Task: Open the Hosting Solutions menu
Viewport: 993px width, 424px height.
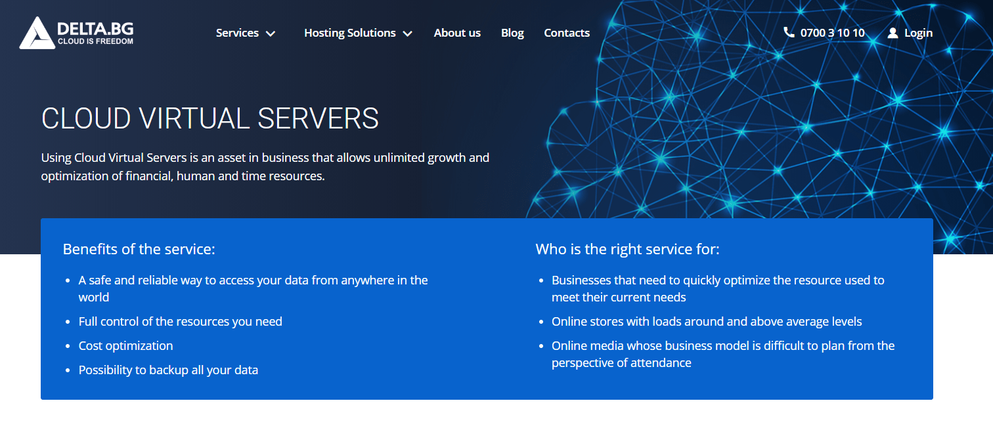Action: pyautogui.click(x=350, y=33)
